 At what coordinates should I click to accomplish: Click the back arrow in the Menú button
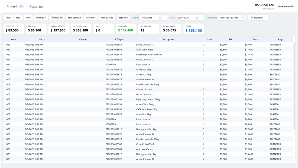pyautogui.click(x=8, y=7)
